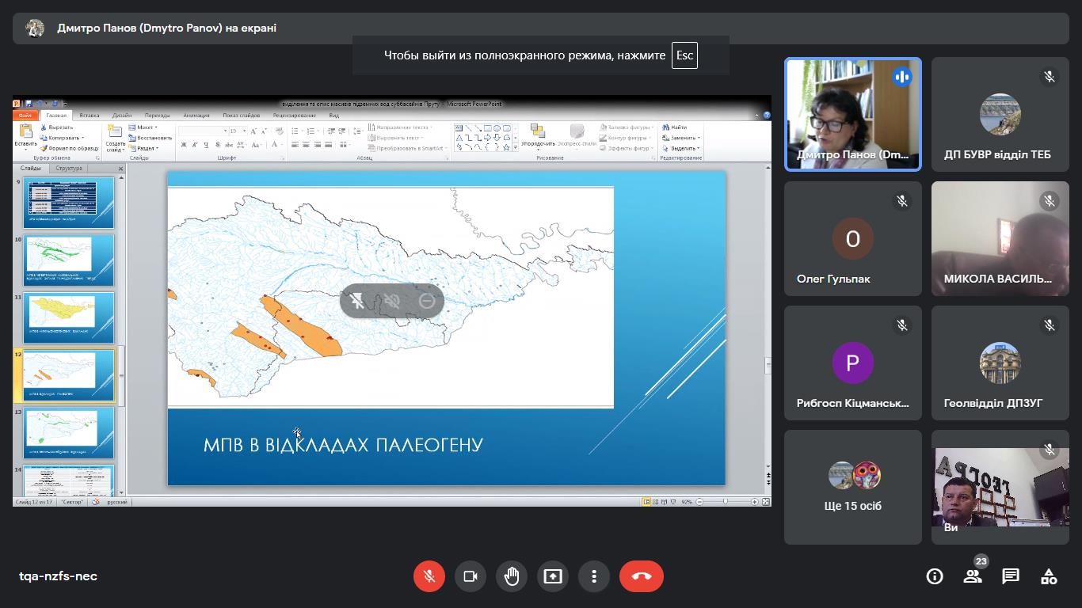Click the PowerPoint help question icon
Viewport: 1082px width, 608px height.
click(767, 116)
